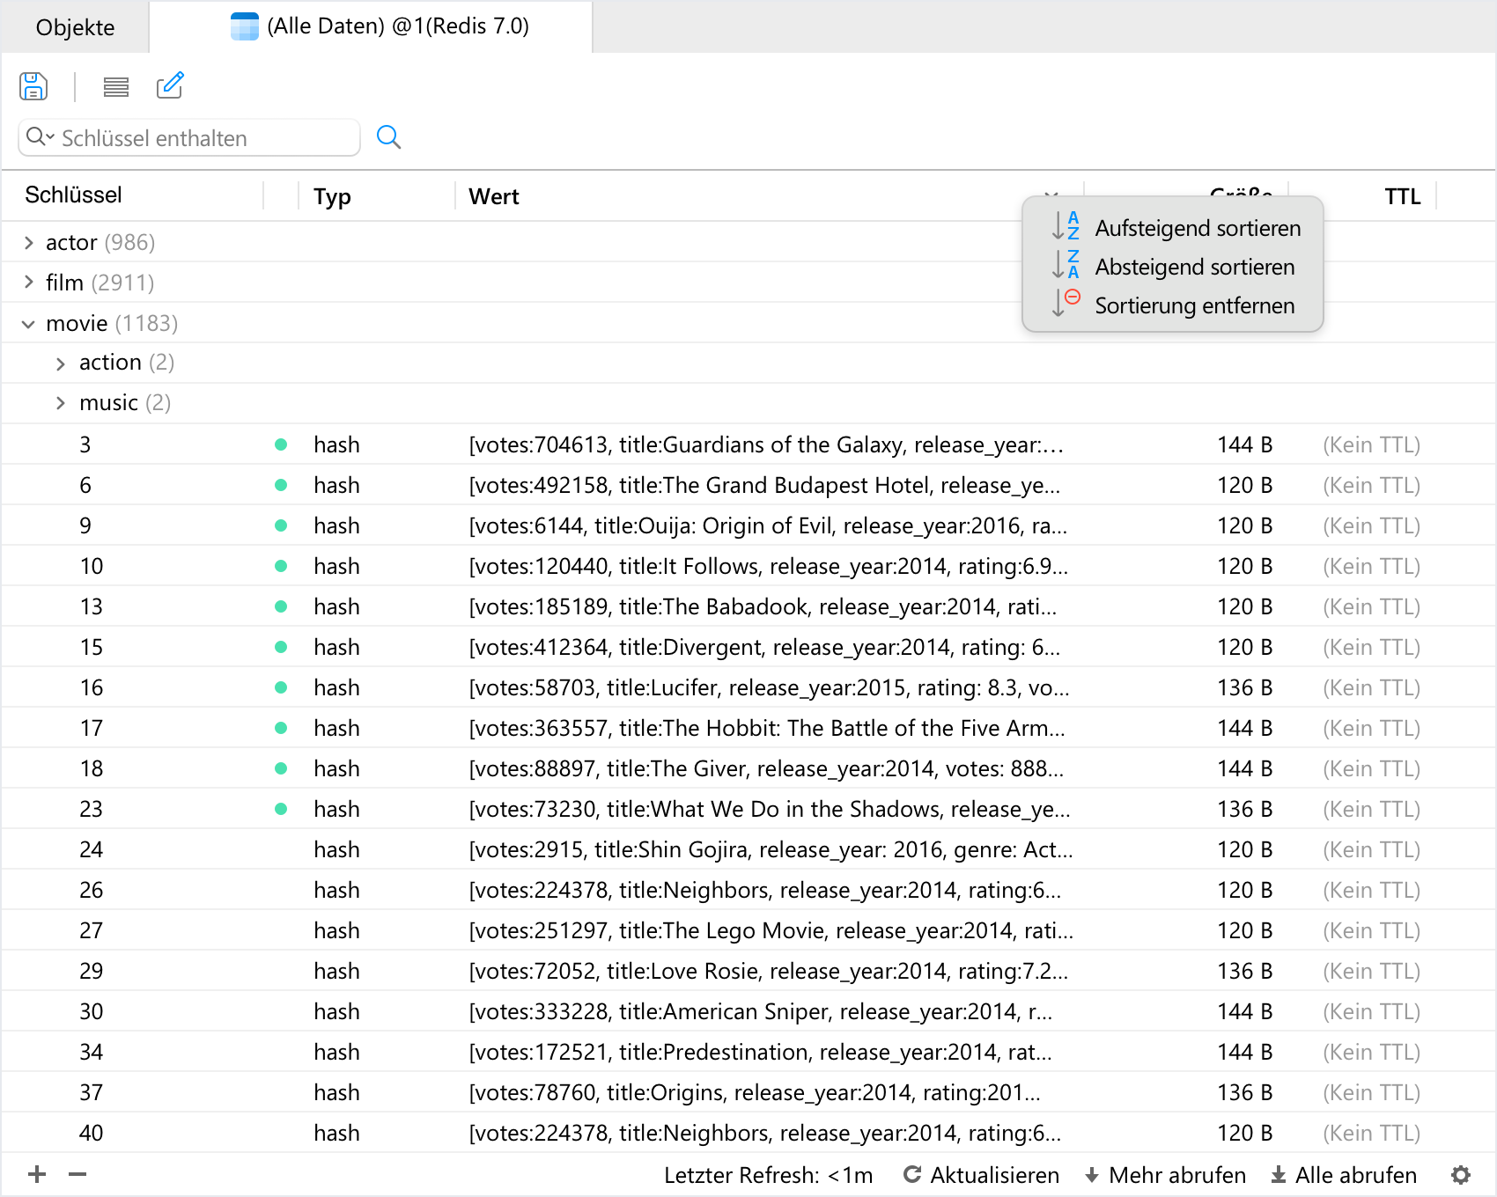This screenshot has width=1497, height=1197.
Task: Add a new key with the plus icon
Action: (x=37, y=1174)
